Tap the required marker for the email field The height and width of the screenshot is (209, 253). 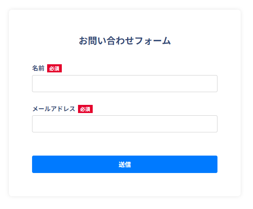click(x=85, y=109)
